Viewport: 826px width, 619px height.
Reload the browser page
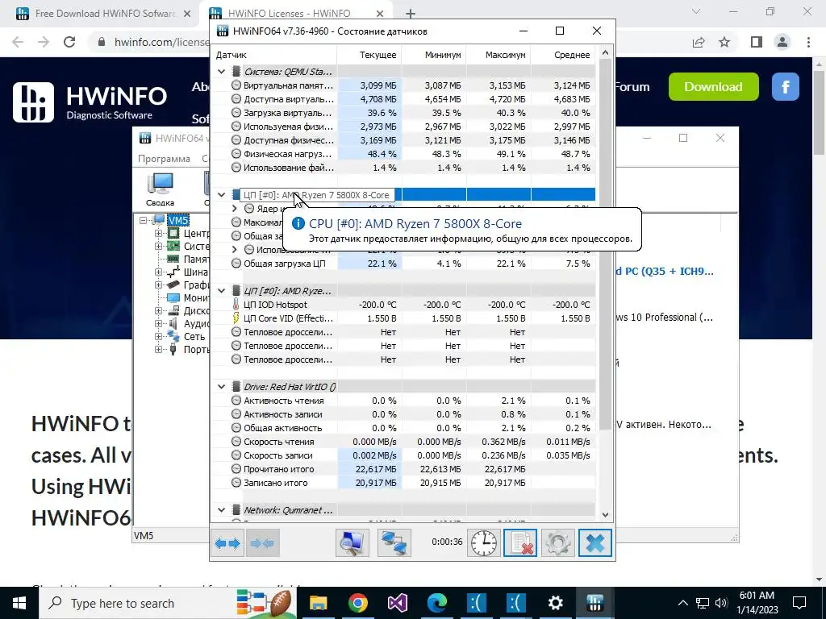pos(69,42)
